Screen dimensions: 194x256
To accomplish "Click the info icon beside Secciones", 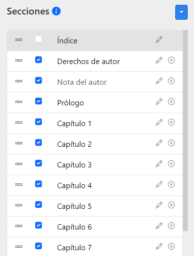I will [56, 11].
